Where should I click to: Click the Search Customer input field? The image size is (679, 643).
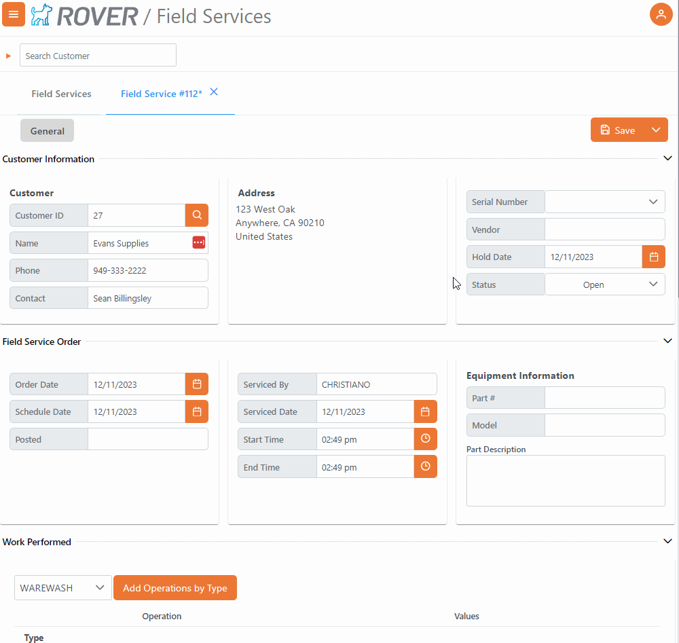click(x=98, y=56)
